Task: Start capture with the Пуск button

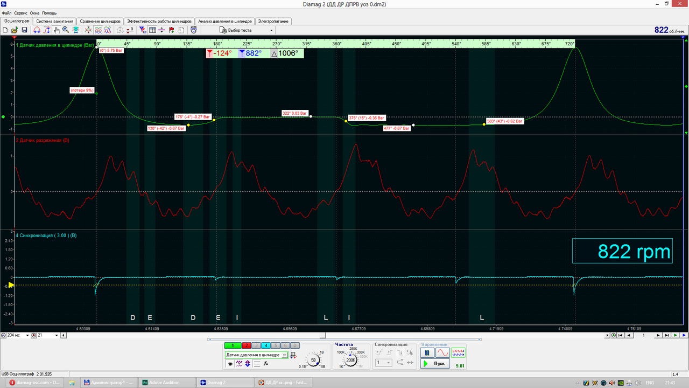Action: coord(435,363)
